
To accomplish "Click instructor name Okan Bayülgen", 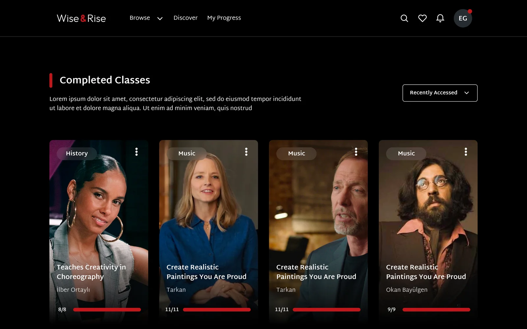I will click(407, 290).
